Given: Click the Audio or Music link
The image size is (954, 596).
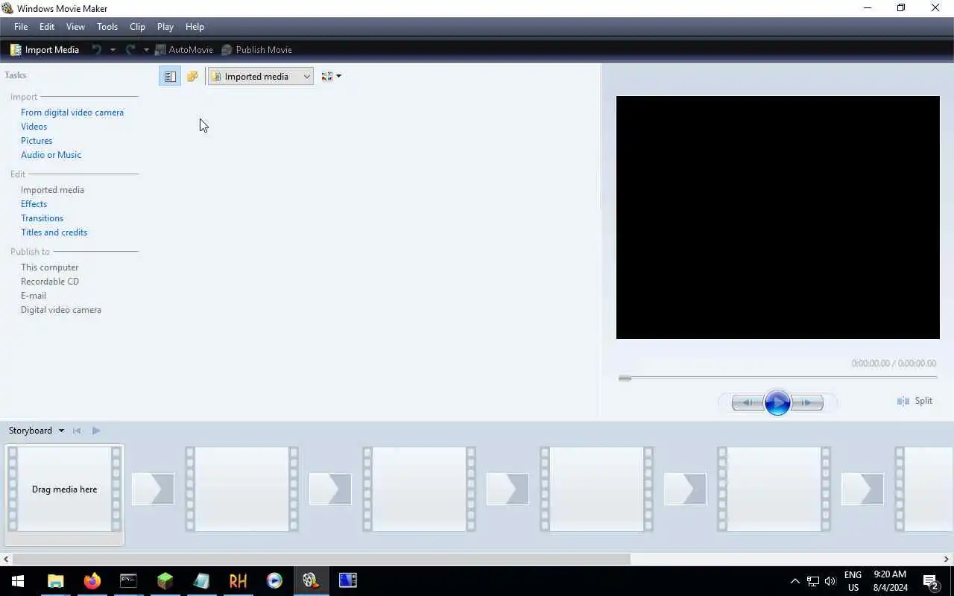Looking at the screenshot, I should pyautogui.click(x=51, y=155).
